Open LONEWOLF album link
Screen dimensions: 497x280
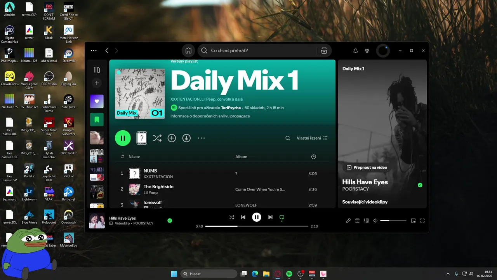pyautogui.click(x=246, y=205)
